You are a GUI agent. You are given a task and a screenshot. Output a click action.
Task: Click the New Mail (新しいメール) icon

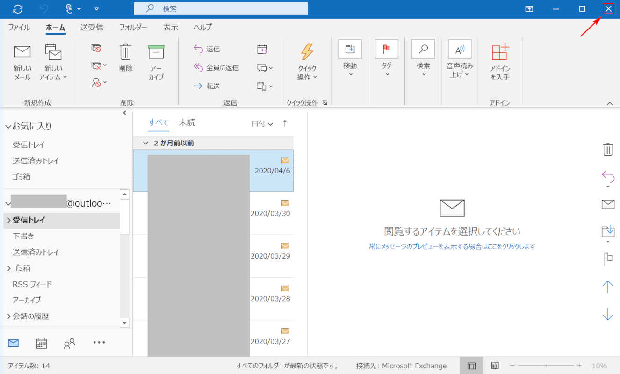(x=22, y=52)
